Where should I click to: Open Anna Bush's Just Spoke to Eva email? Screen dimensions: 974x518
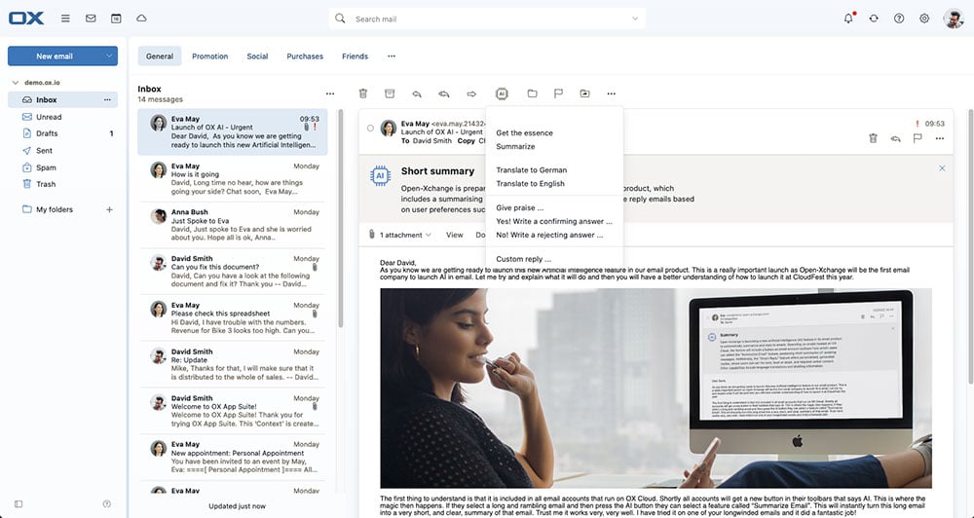(x=233, y=225)
